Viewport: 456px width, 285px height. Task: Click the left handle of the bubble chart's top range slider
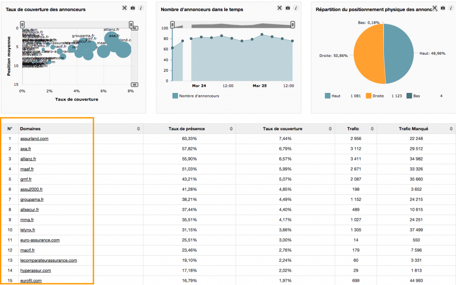pyautogui.click(x=22, y=24)
